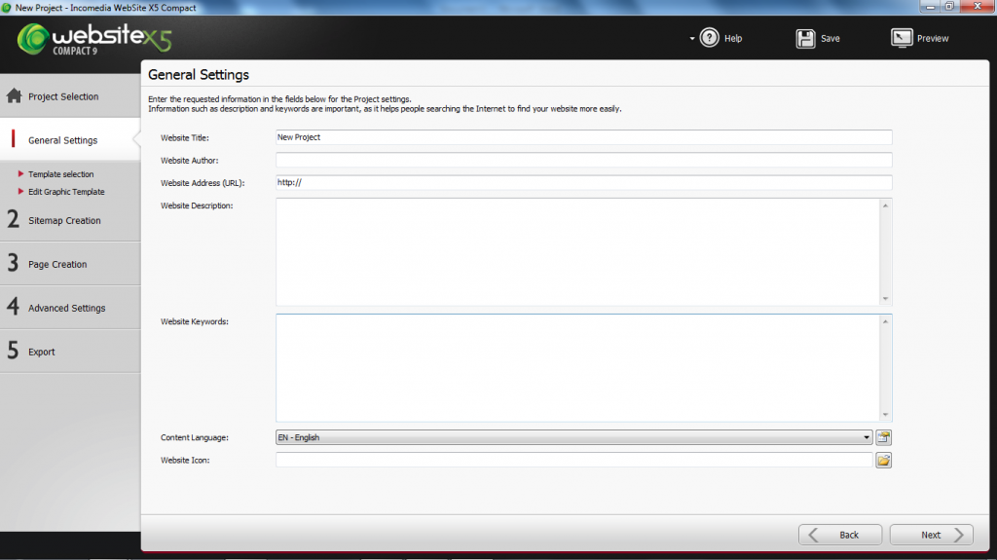Restore down the application window
The height and width of the screenshot is (560, 997).
(x=949, y=7)
